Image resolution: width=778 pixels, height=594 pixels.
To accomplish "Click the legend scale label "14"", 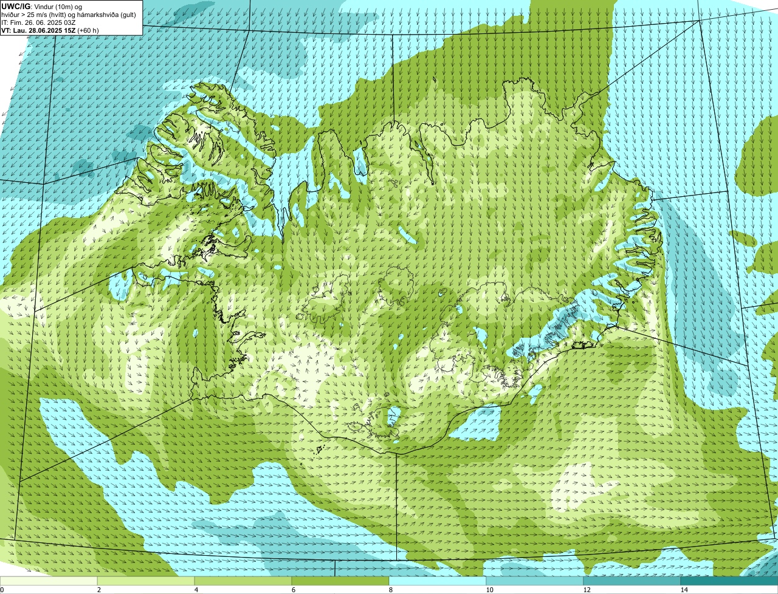I will (684, 590).
